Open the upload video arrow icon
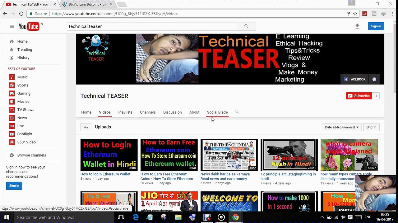This screenshot has width=398, height=223. coord(357,26)
